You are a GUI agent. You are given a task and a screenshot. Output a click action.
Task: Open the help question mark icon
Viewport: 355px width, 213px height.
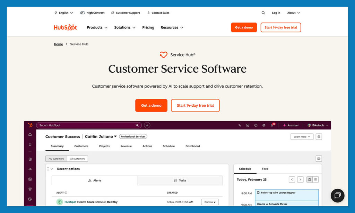(256, 125)
